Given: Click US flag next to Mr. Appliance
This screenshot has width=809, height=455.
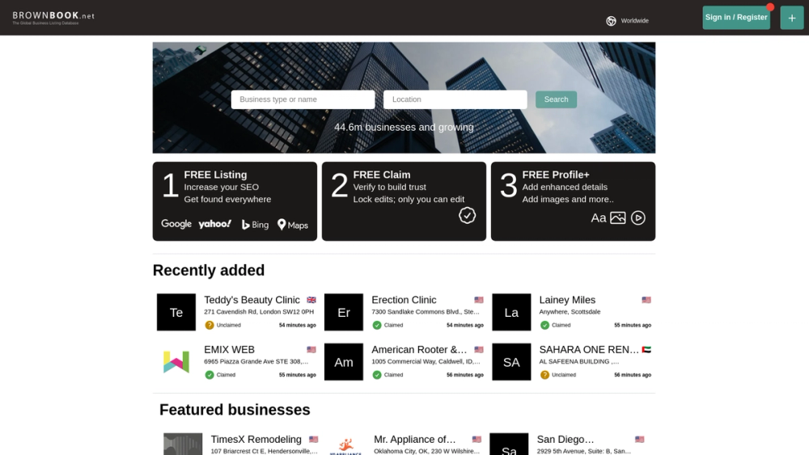Looking at the screenshot, I should click(x=477, y=440).
